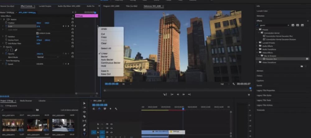Select the Razor tool
The width and height of the screenshot is (311, 138).
point(84,116)
